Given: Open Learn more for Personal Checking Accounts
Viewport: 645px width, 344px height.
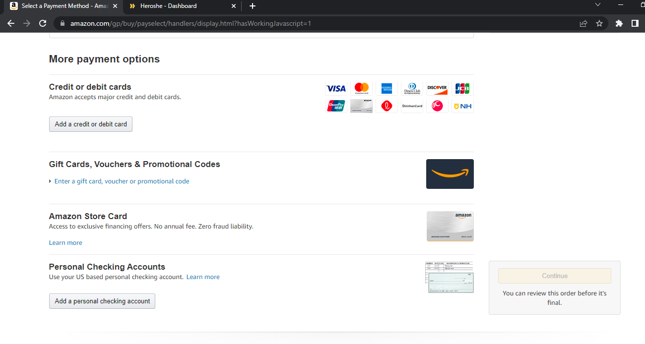Looking at the screenshot, I should coord(203,277).
